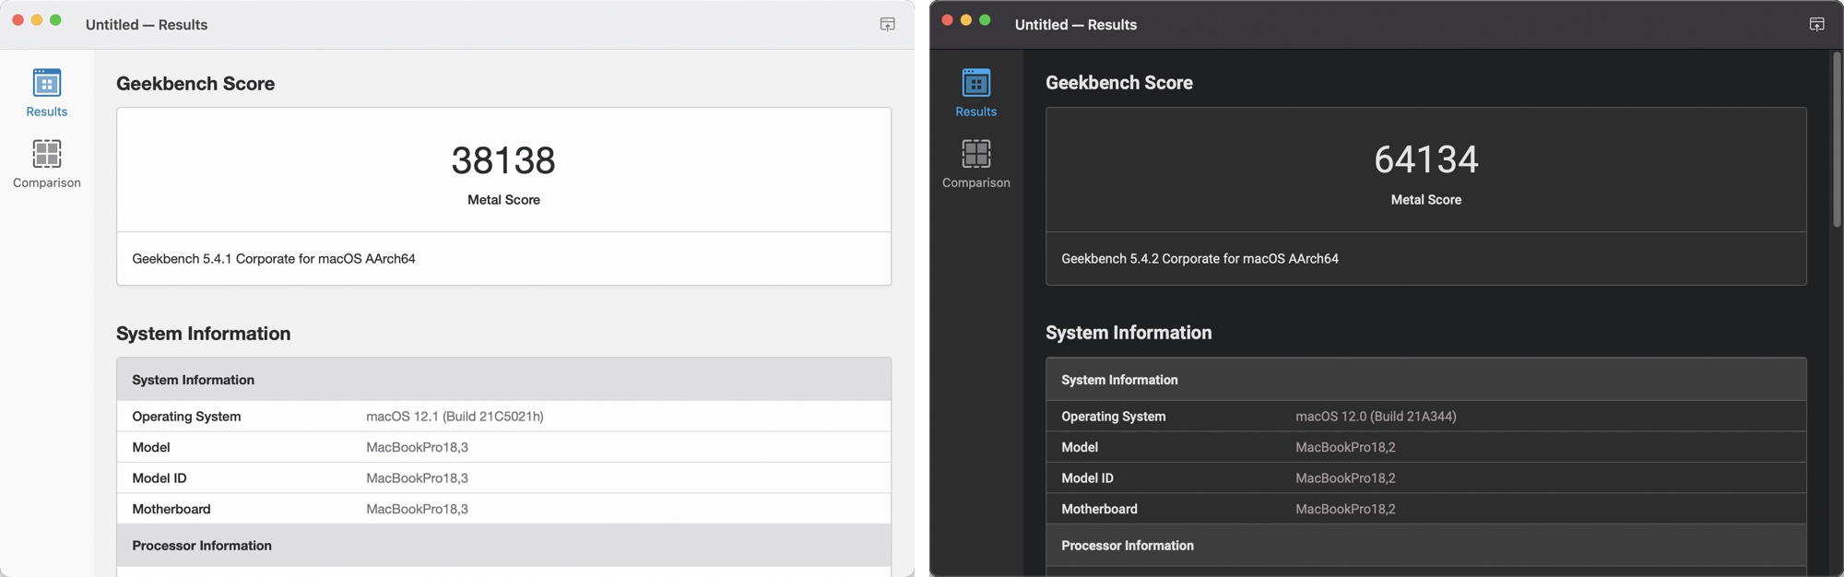Click Motherboard label in dark window
The width and height of the screenshot is (1844, 577).
click(x=1099, y=509)
